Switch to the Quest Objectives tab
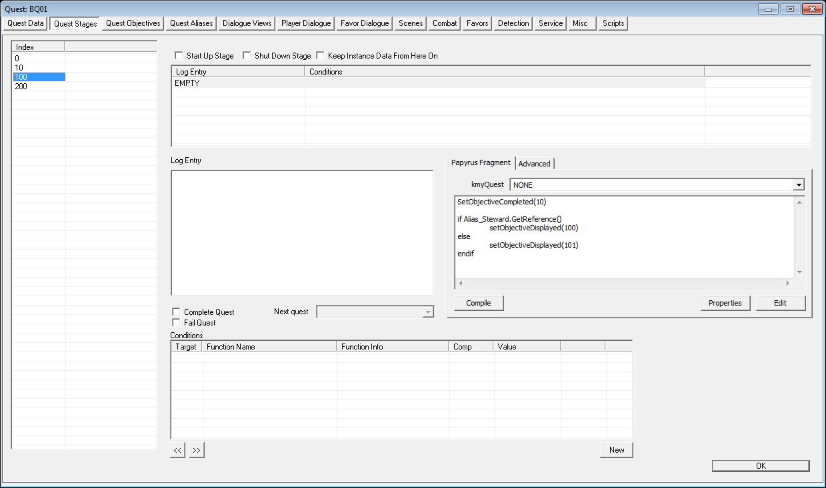 pos(133,23)
